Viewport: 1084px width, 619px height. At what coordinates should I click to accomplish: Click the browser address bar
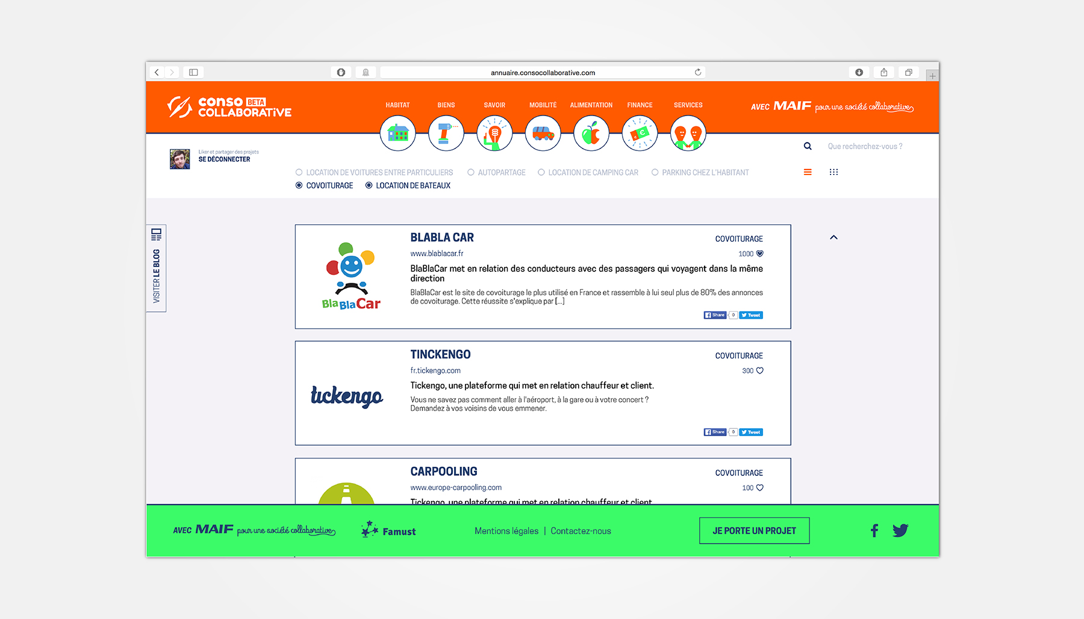click(543, 72)
